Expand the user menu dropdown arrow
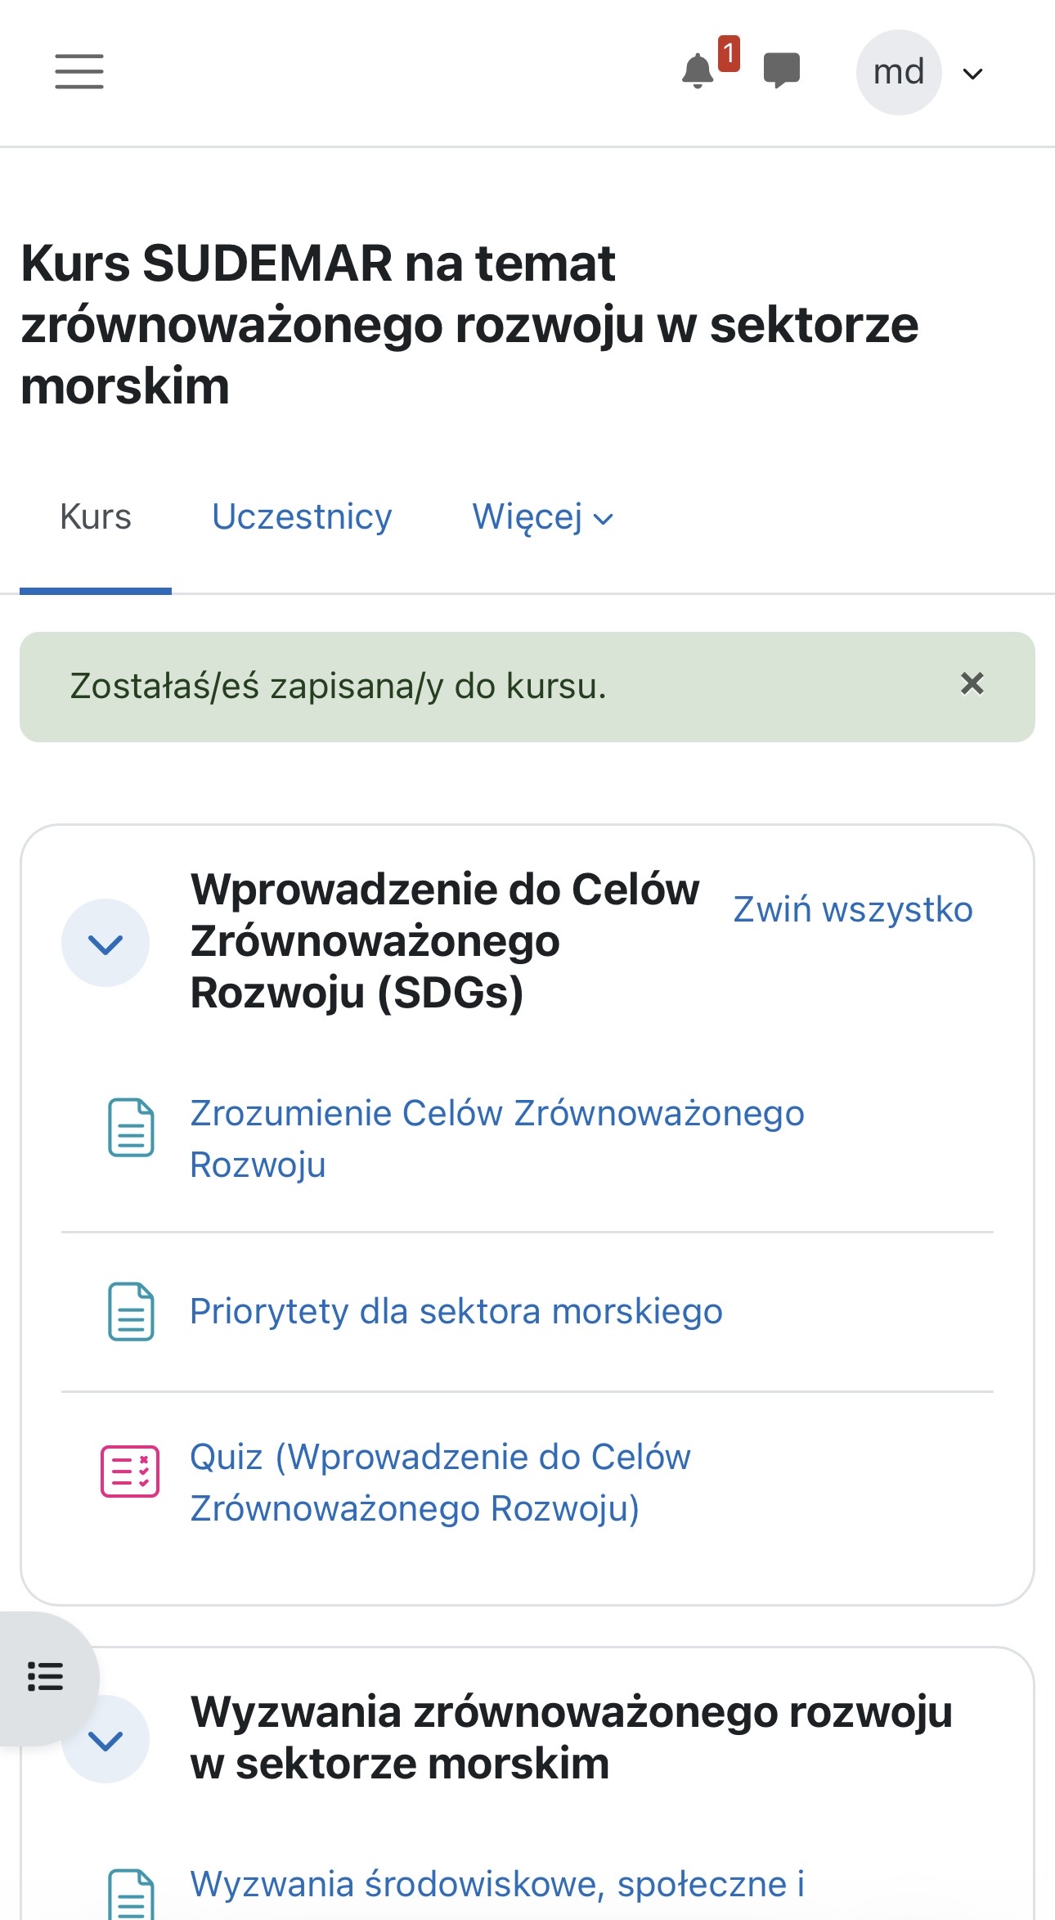The height and width of the screenshot is (1920, 1055). coord(972,74)
